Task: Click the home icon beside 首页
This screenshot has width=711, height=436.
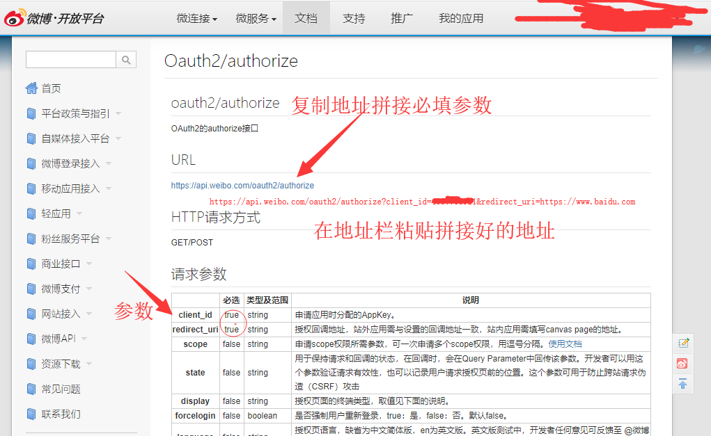Action: pyautogui.click(x=31, y=88)
